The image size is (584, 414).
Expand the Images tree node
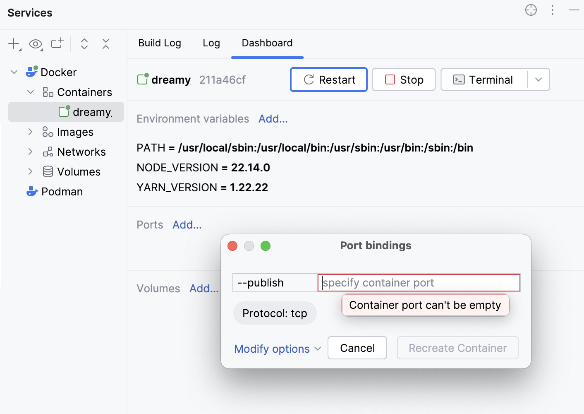tap(30, 132)
